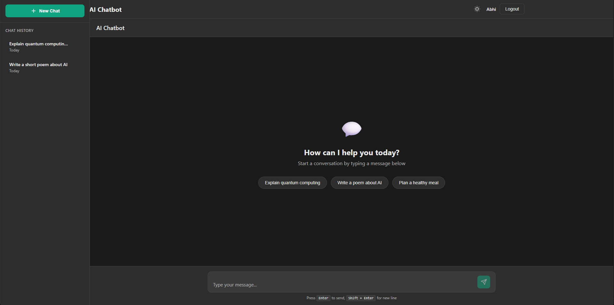Click 'Today' label under the quantum chat

tap(14, 50)
